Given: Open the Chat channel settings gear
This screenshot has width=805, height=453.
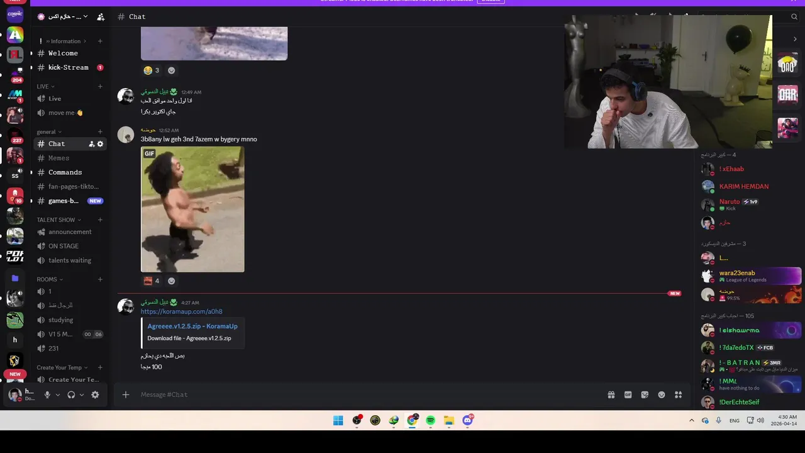Looking at the screenshot, I should click(x=100, y=144).
